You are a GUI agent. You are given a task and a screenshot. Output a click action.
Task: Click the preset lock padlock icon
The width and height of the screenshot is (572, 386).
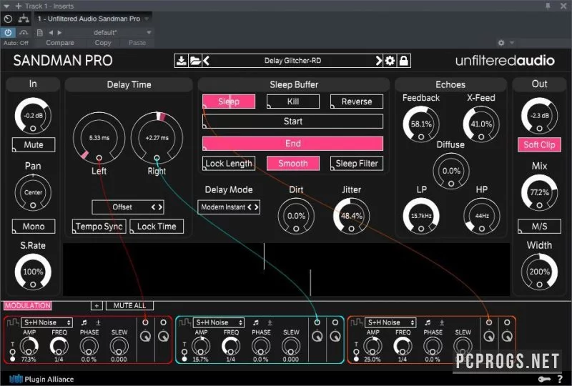(x=403, y=61)
